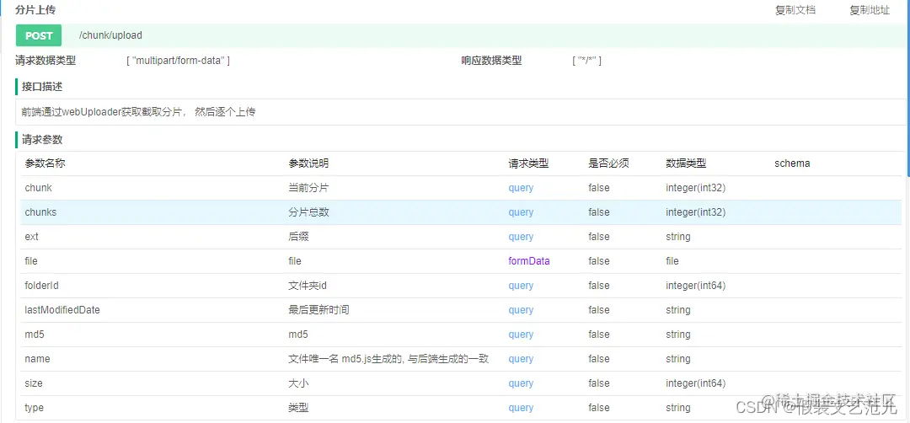Click false value in name row

coord(599,359)
